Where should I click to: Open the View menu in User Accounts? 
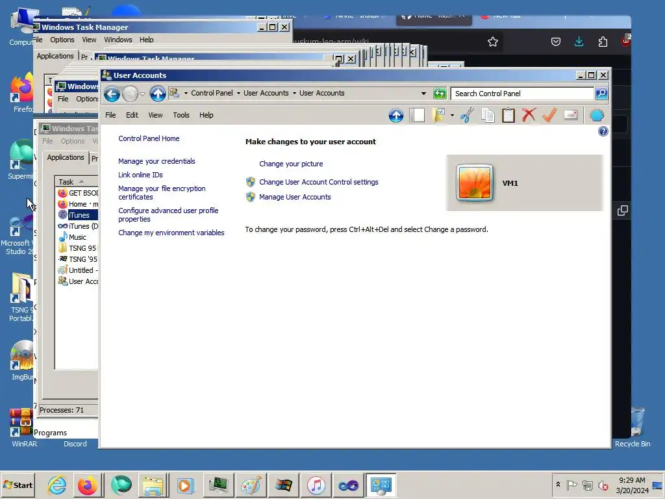155,115
